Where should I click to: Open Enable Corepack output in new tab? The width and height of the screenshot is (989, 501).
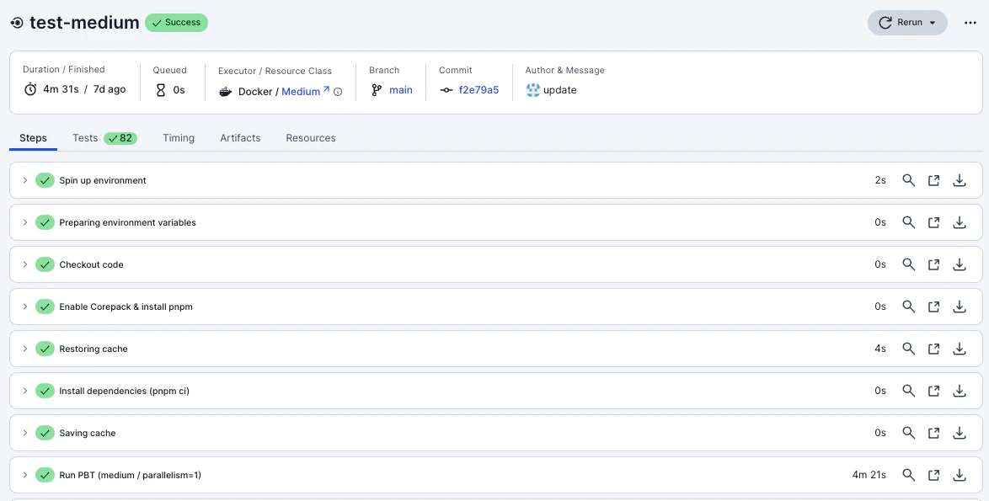pos(934,306)
